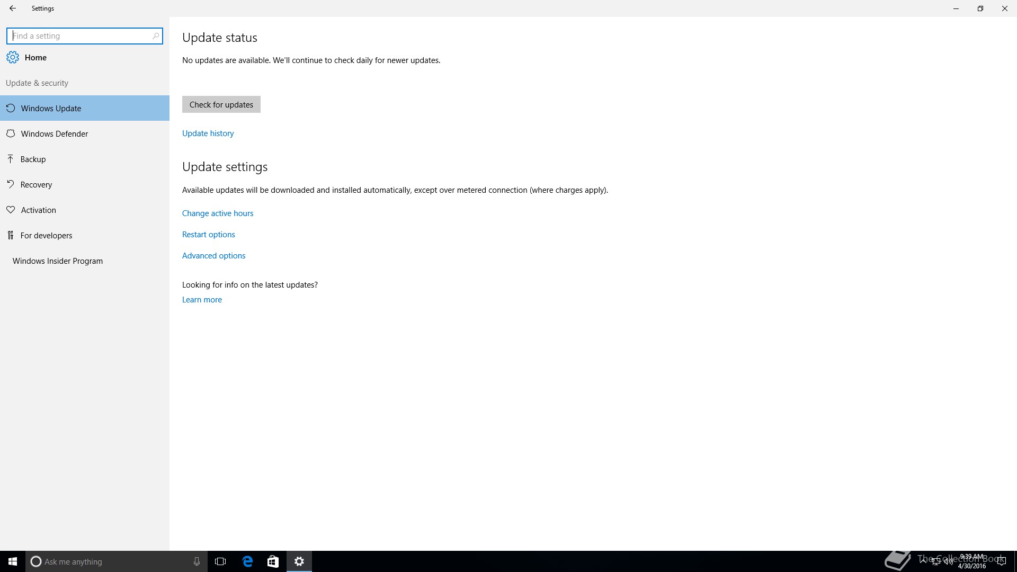The height and width of the screenshot is (572, 1017).
Task: Click the volume speaker tray icon
Action: coord(948,561)
